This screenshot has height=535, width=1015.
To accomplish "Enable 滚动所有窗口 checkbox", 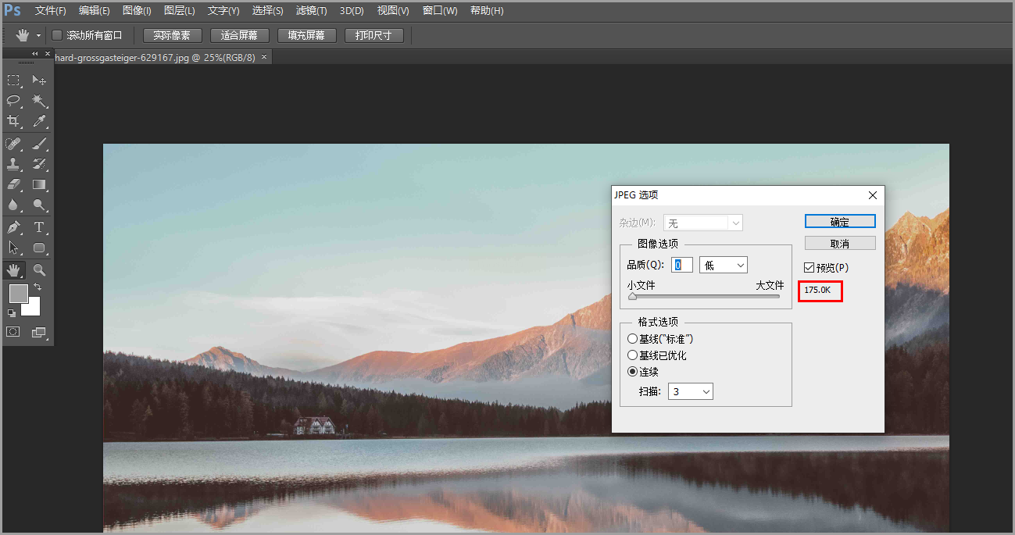I will coord(57,35).
